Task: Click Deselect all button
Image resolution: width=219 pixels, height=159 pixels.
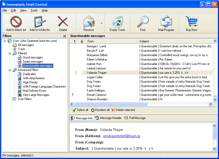Action: (x=100, y=110)
